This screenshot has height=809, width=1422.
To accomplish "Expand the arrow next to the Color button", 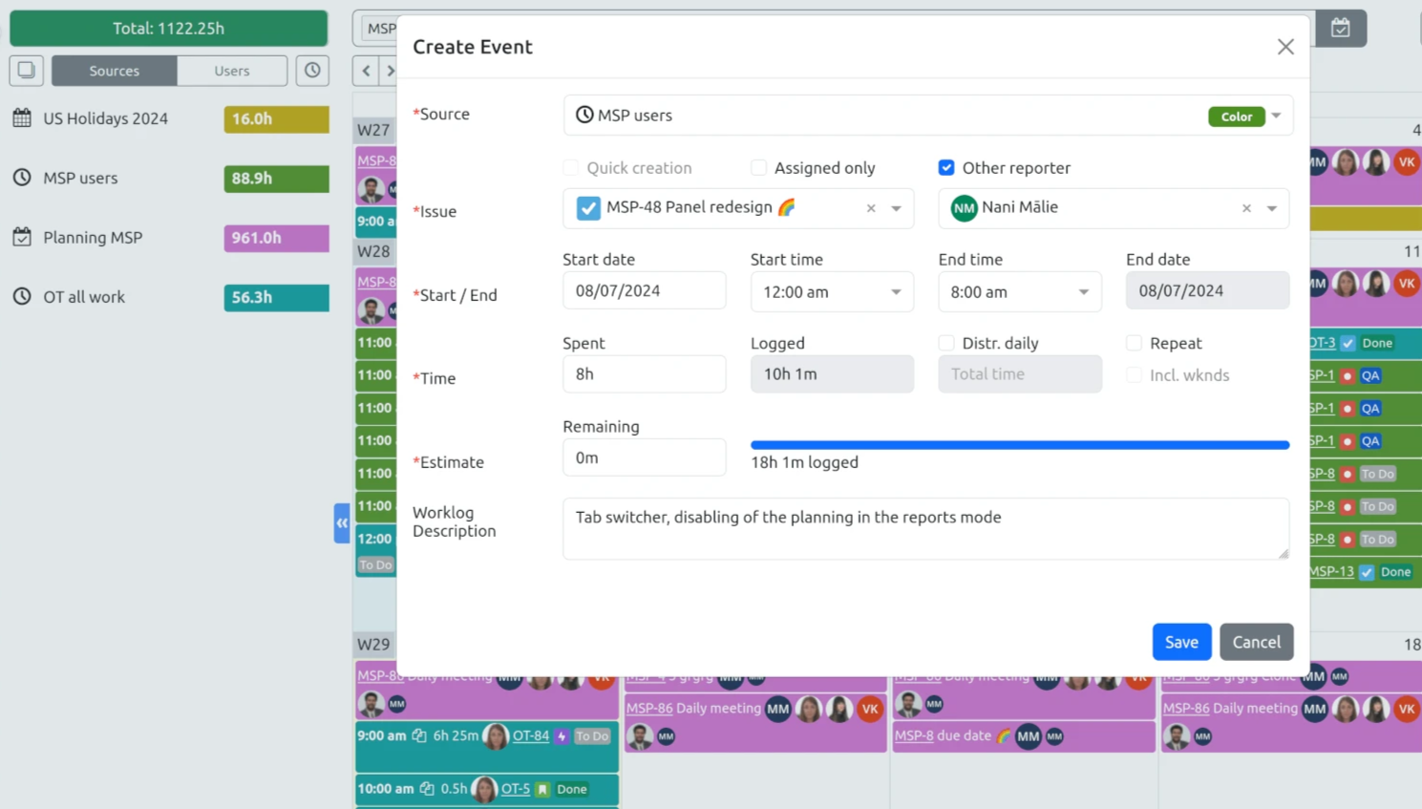I will coord(1276,116).
